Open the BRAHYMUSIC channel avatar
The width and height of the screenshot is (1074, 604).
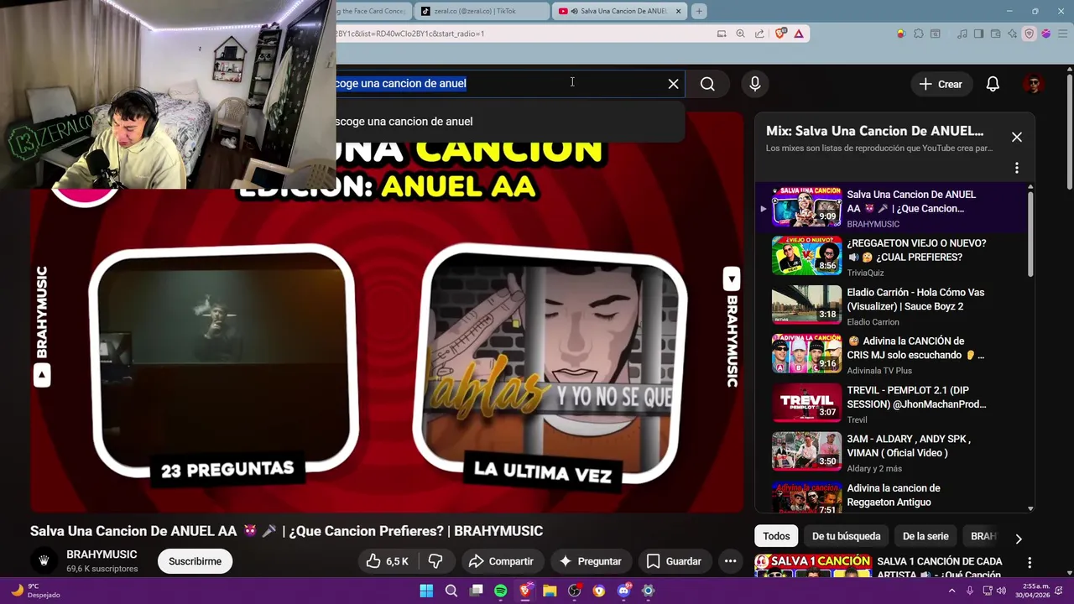[x=44, y=561]
